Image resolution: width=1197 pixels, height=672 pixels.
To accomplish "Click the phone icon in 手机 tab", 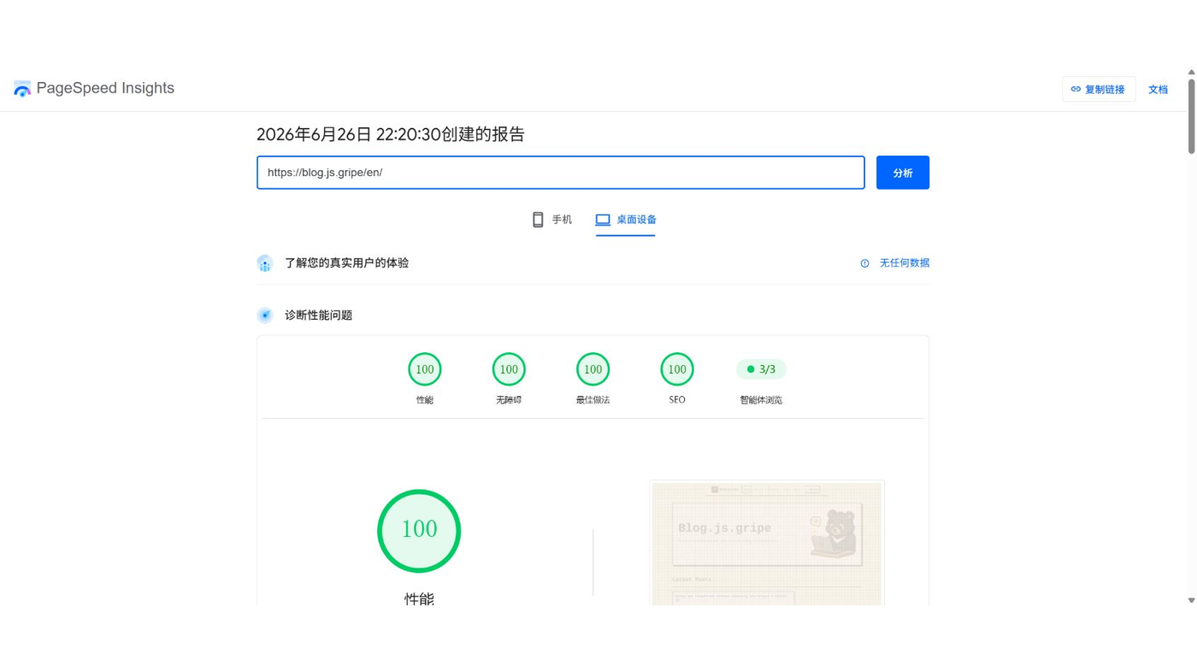I will coord(538,220).
